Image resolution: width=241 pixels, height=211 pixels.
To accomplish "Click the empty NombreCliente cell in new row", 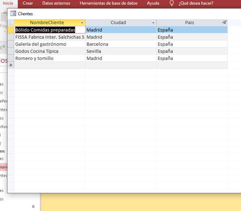I will point(49,65).
